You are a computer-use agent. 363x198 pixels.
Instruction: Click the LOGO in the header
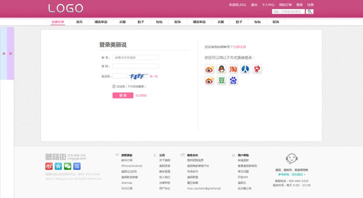point(66,9)
